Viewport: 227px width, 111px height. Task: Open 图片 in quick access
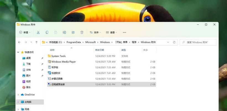click(x=28, y=76)
